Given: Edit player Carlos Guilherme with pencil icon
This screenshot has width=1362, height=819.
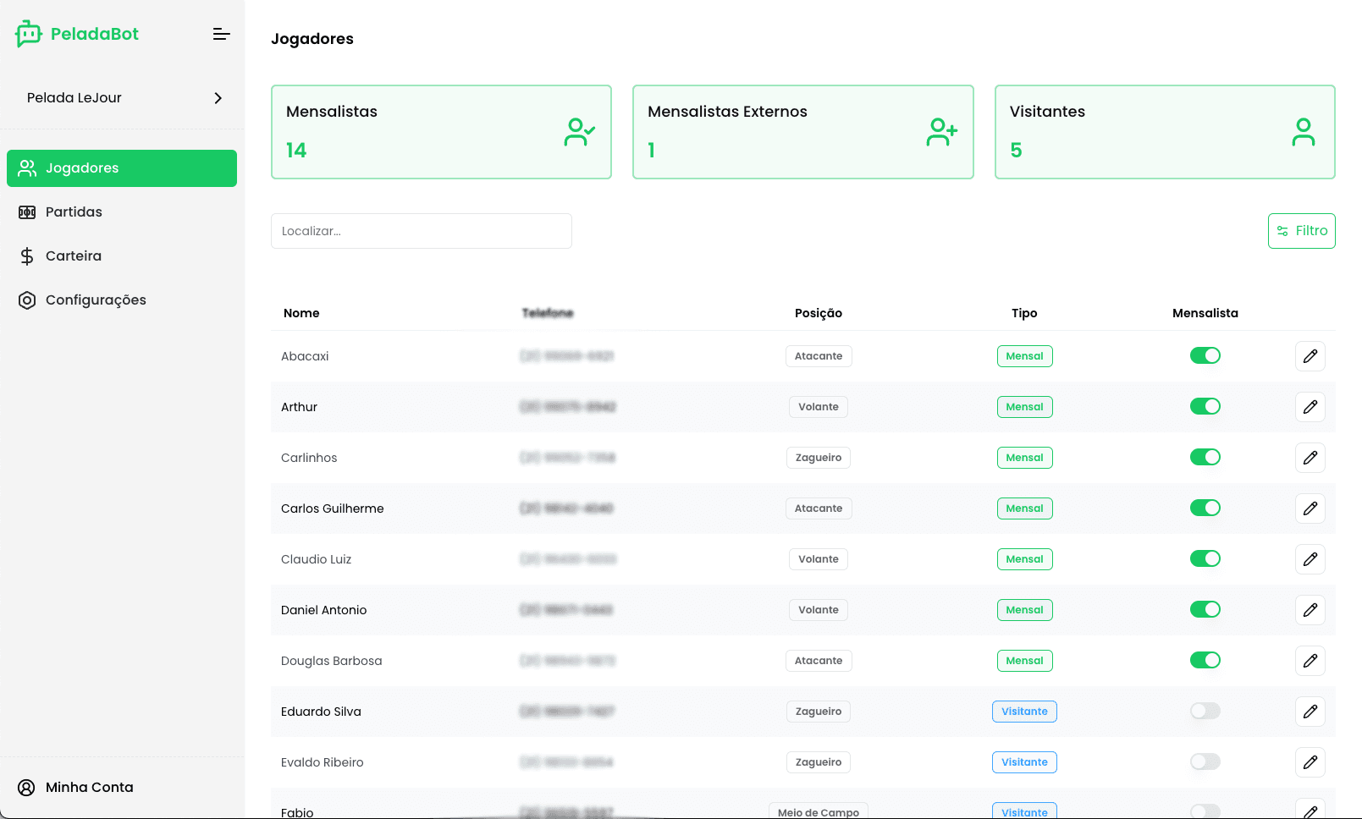Looking at the screenshot, I should tap(1310, 508).
